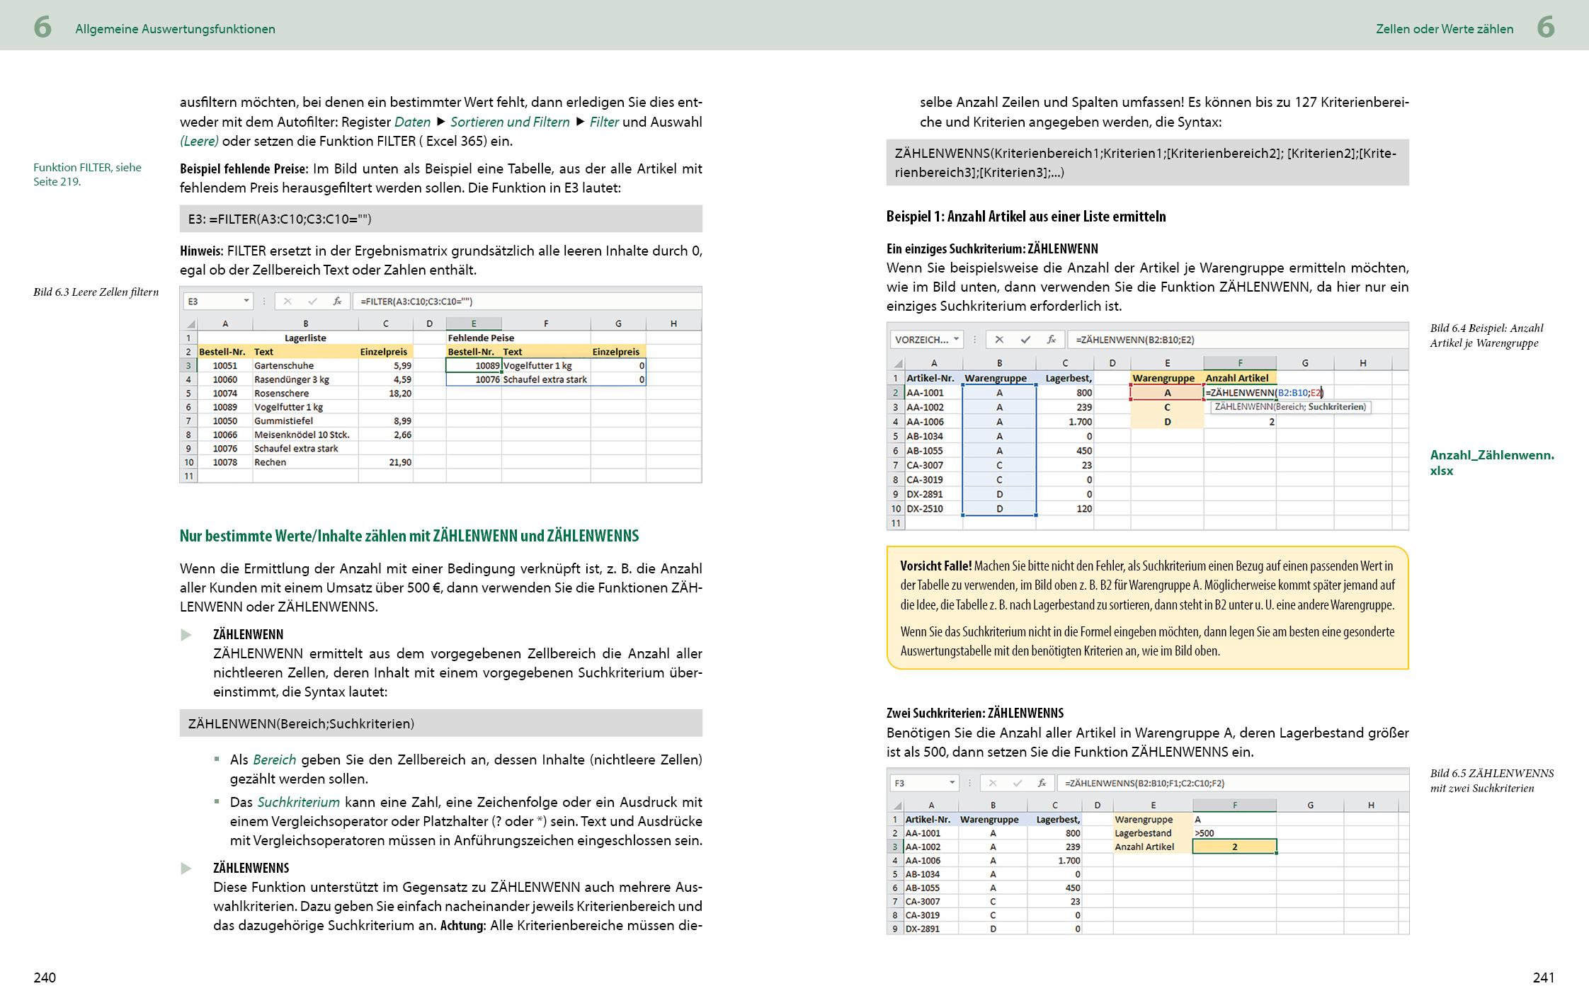Select the highlighted Warengruppe cell A in Bild 6.4

tap(1168, 391)
